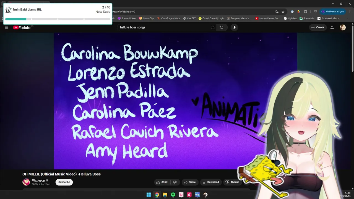354x199 pixels.
Task: Open Dungeon Master's bookmark
Action: point(239,19)
